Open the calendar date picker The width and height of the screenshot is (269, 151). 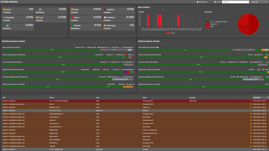202,2
